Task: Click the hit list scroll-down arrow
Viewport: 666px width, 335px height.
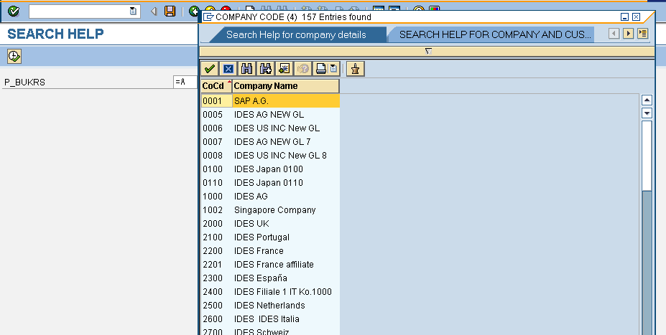Action: pyautogui.click(x=647, y=113)
